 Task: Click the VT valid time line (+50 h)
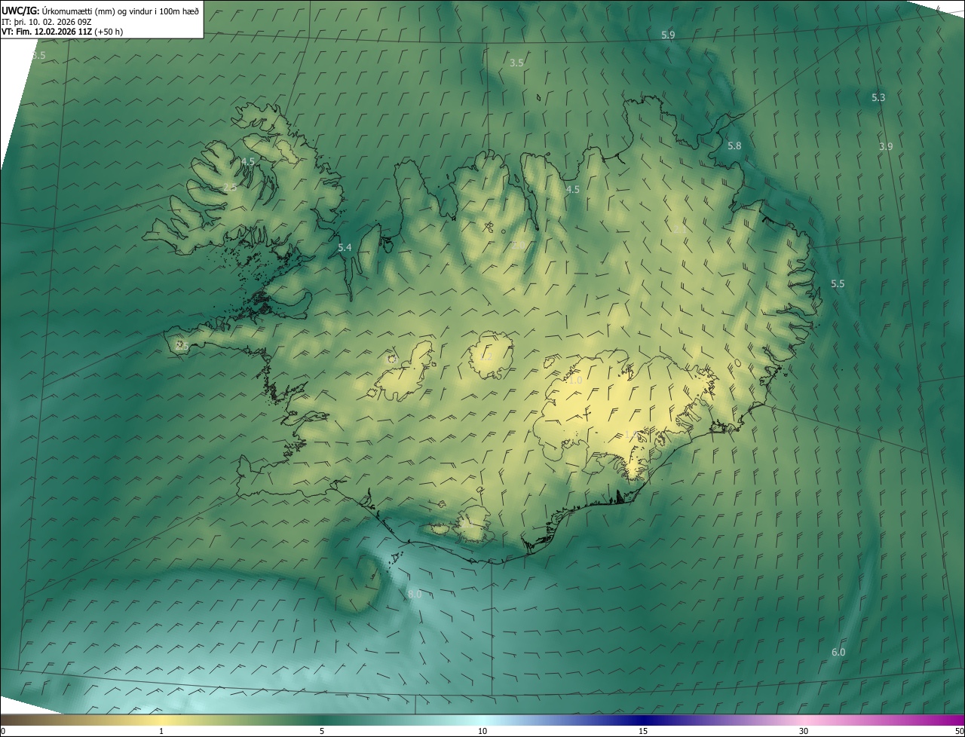click(x=62, y=32)
